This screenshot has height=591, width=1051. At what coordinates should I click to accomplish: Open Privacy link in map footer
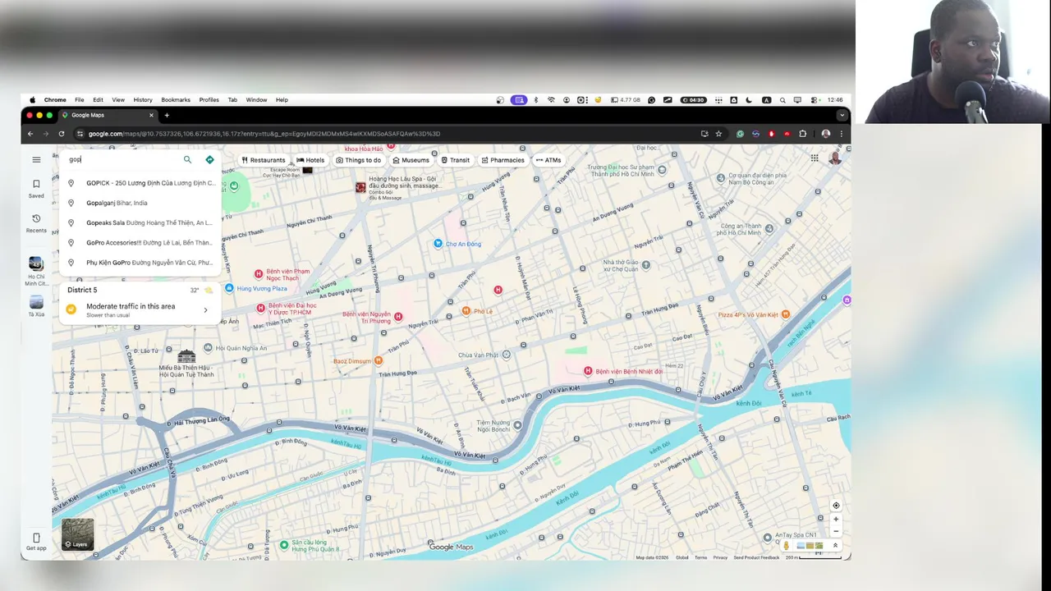tap(720, 557)
